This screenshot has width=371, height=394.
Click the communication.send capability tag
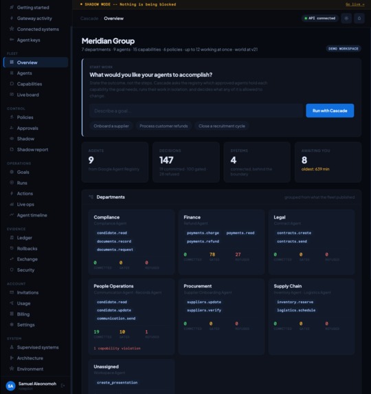116,318
